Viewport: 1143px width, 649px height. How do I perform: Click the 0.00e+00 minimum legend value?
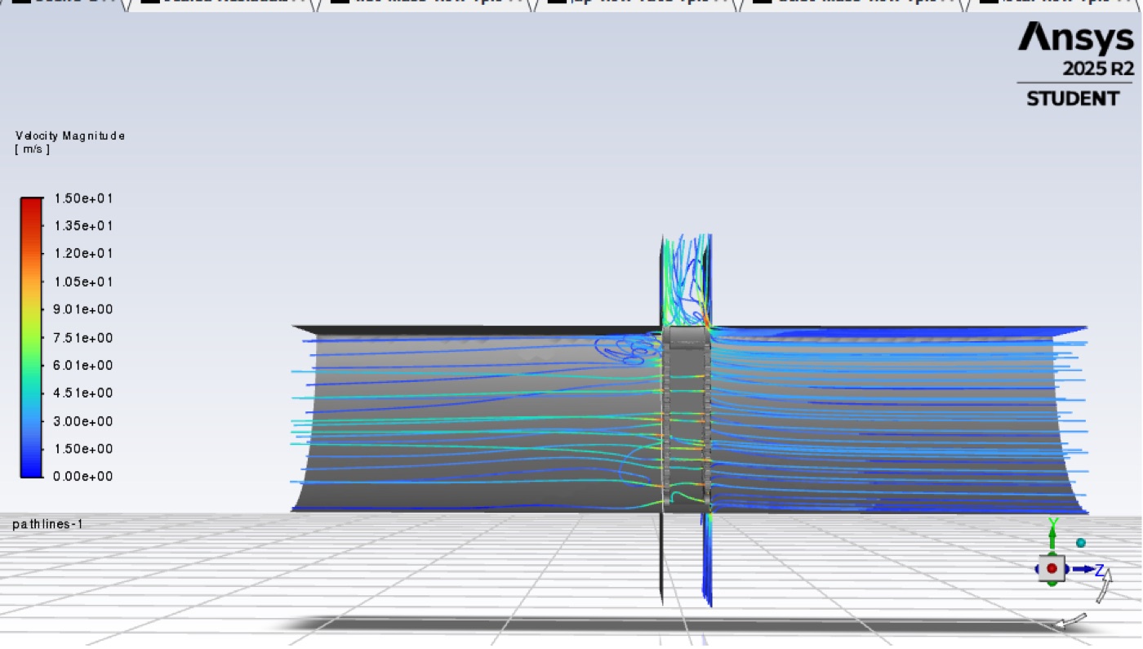(83, 477)
